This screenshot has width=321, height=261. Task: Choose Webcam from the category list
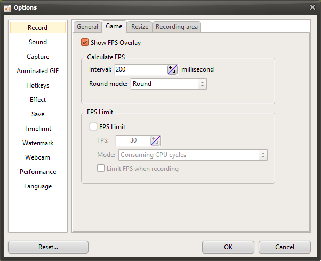coord(38,157)
